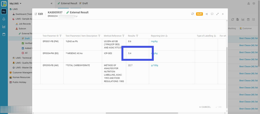260x114 pixels.
Task: Open the chart reports icon in sidebar
Action: pyautogui.click(x=4, y=26)
